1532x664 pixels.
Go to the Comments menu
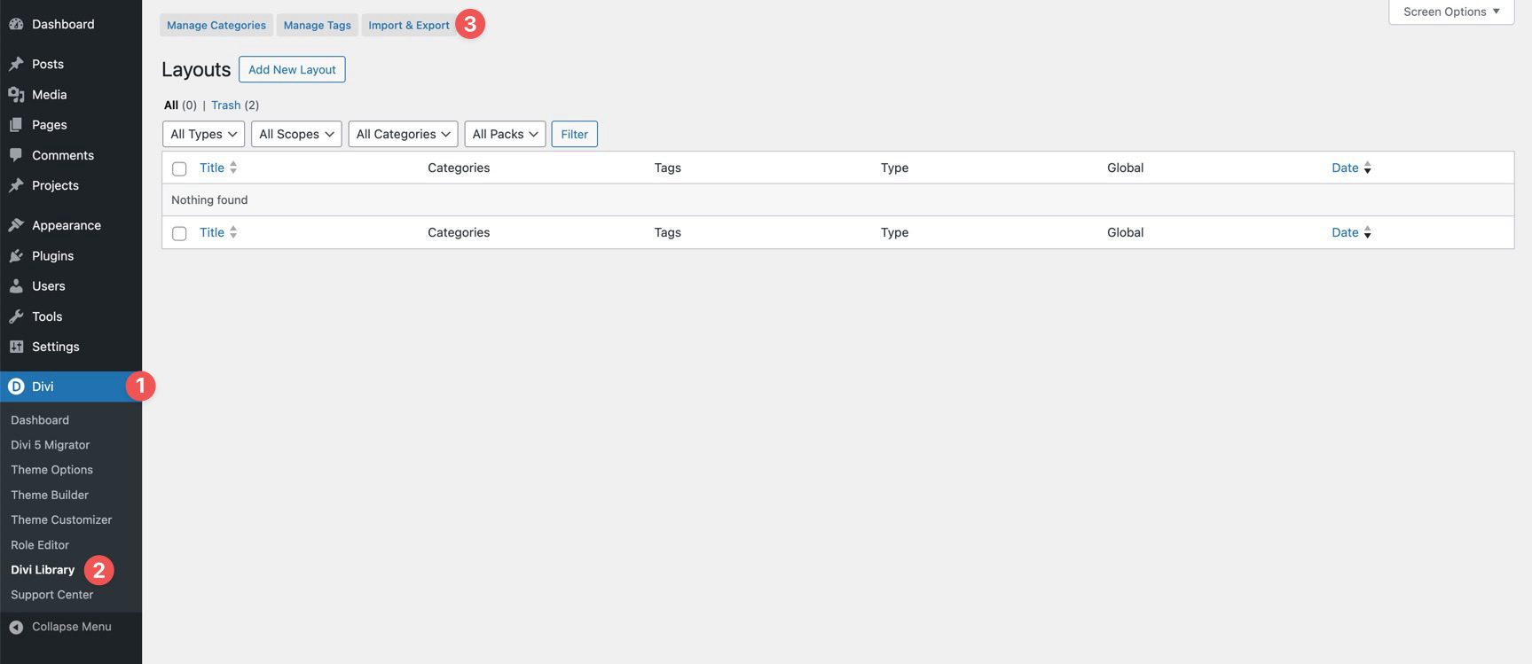pos(63,155)
